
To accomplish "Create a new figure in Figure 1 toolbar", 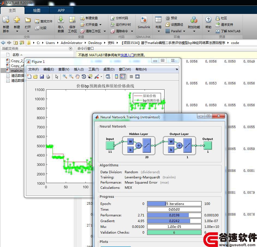I will (x=29, y=77).
